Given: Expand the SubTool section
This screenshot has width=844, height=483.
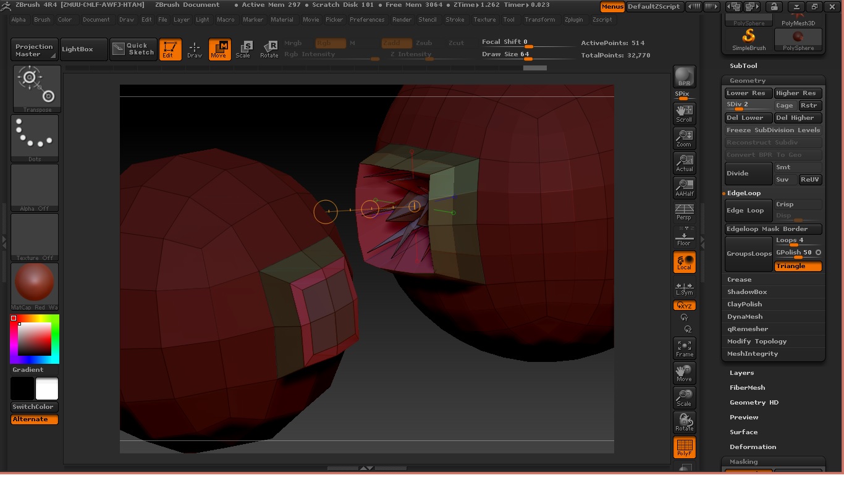Looking at the screenshot, I should coord(743,66).
